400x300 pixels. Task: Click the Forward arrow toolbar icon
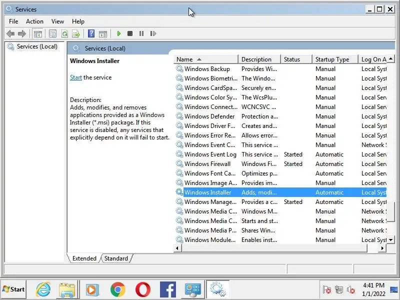click(x=22, y=33)
